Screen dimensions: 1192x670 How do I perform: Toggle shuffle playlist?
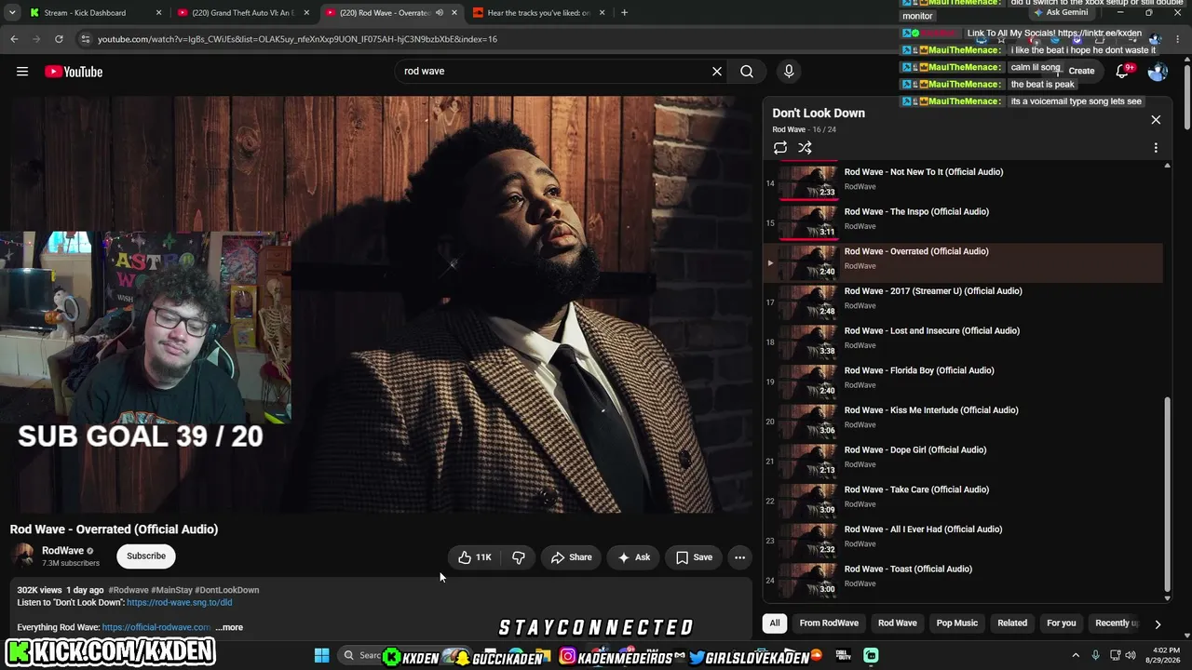[x=805, y=148]
